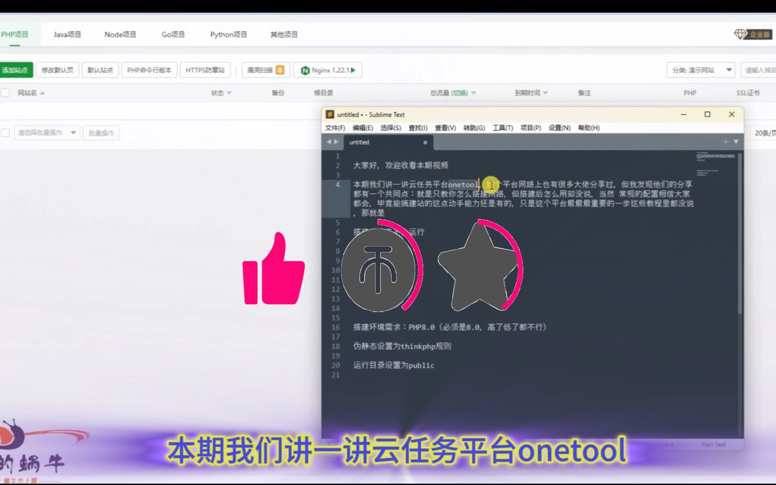Open the 项目(P) menu in Sublime
This screenshot has height=485, width=776.
(530, 128)
